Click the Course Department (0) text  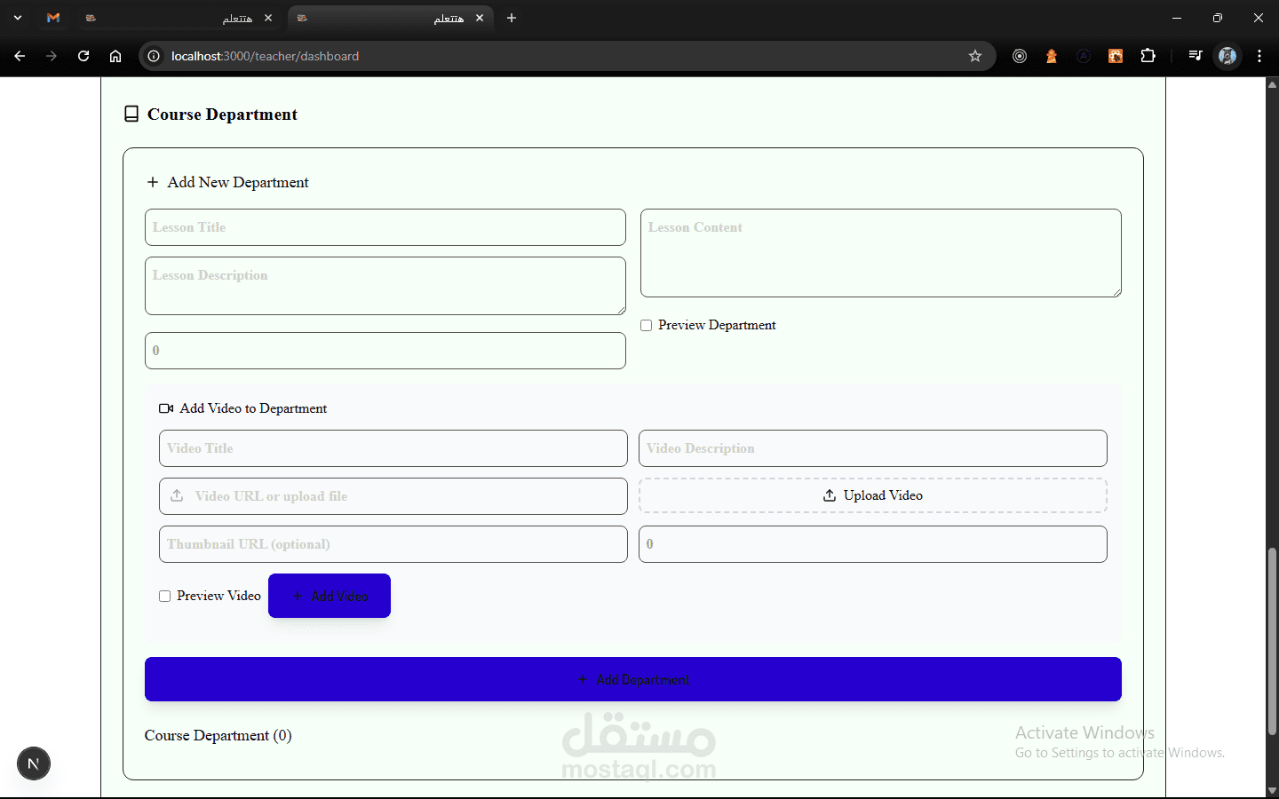(x=218, y=735)
